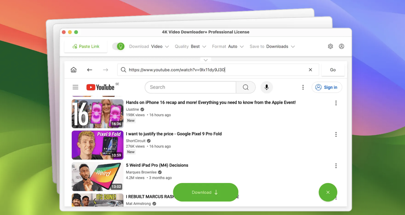Go to browser home page icon
The height and width of the screenshot is (215, 405).
[x=73, y=70]
